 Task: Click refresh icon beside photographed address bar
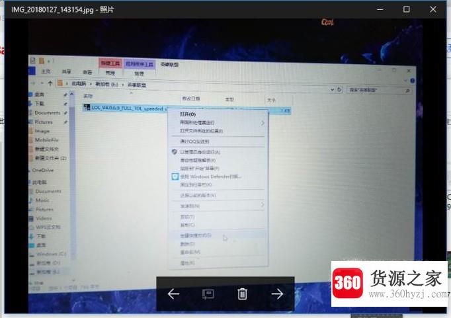point(339,89)
